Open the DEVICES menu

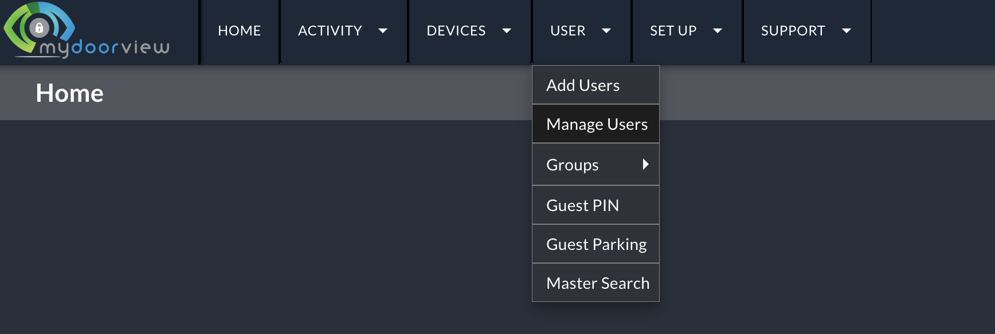(x=456, y=31)
